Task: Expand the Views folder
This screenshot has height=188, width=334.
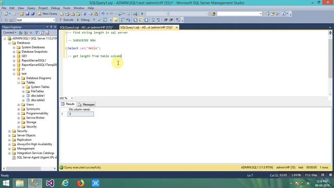Action: [19, 104]
